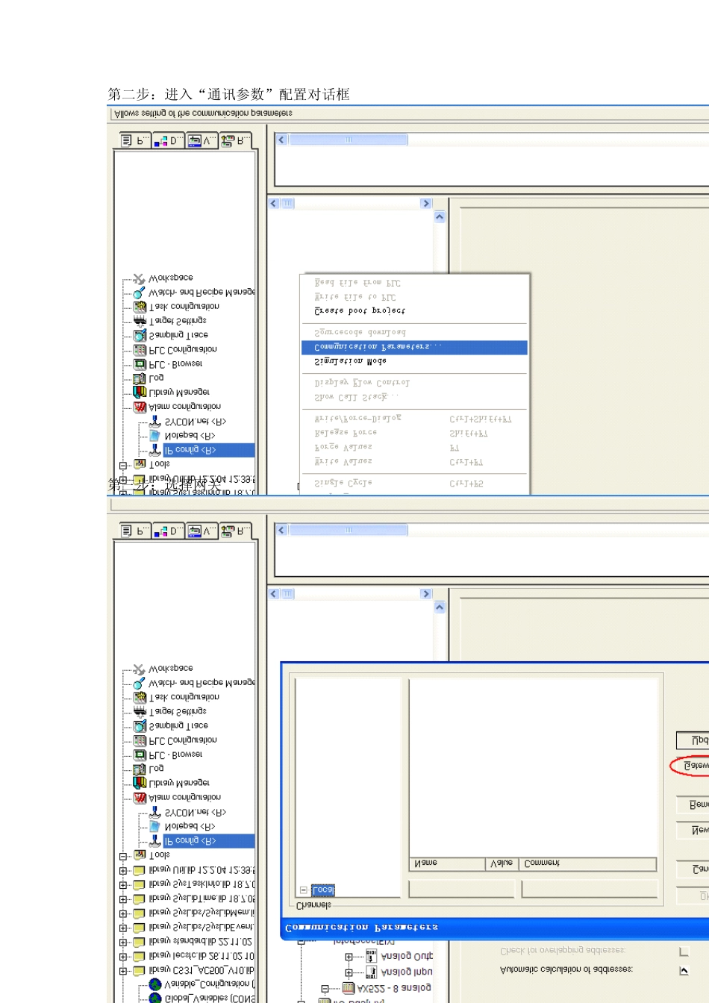Click the Alarm configuration icon in the upper screenshot
Screen dimensions: 709x1003
click(x=140, y=407)
